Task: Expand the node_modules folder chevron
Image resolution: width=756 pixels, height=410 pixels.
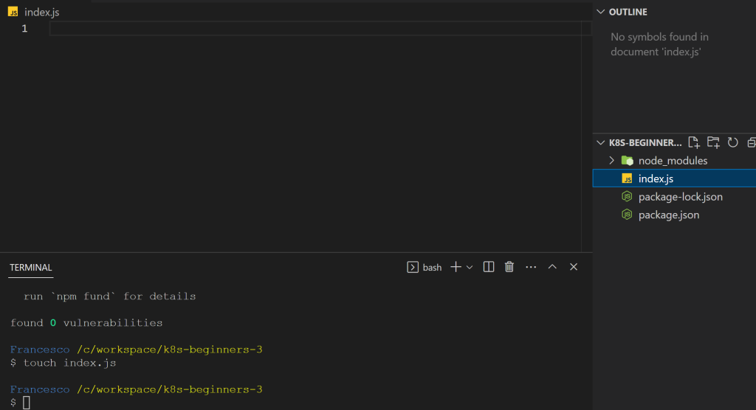Action: (612, 161)
